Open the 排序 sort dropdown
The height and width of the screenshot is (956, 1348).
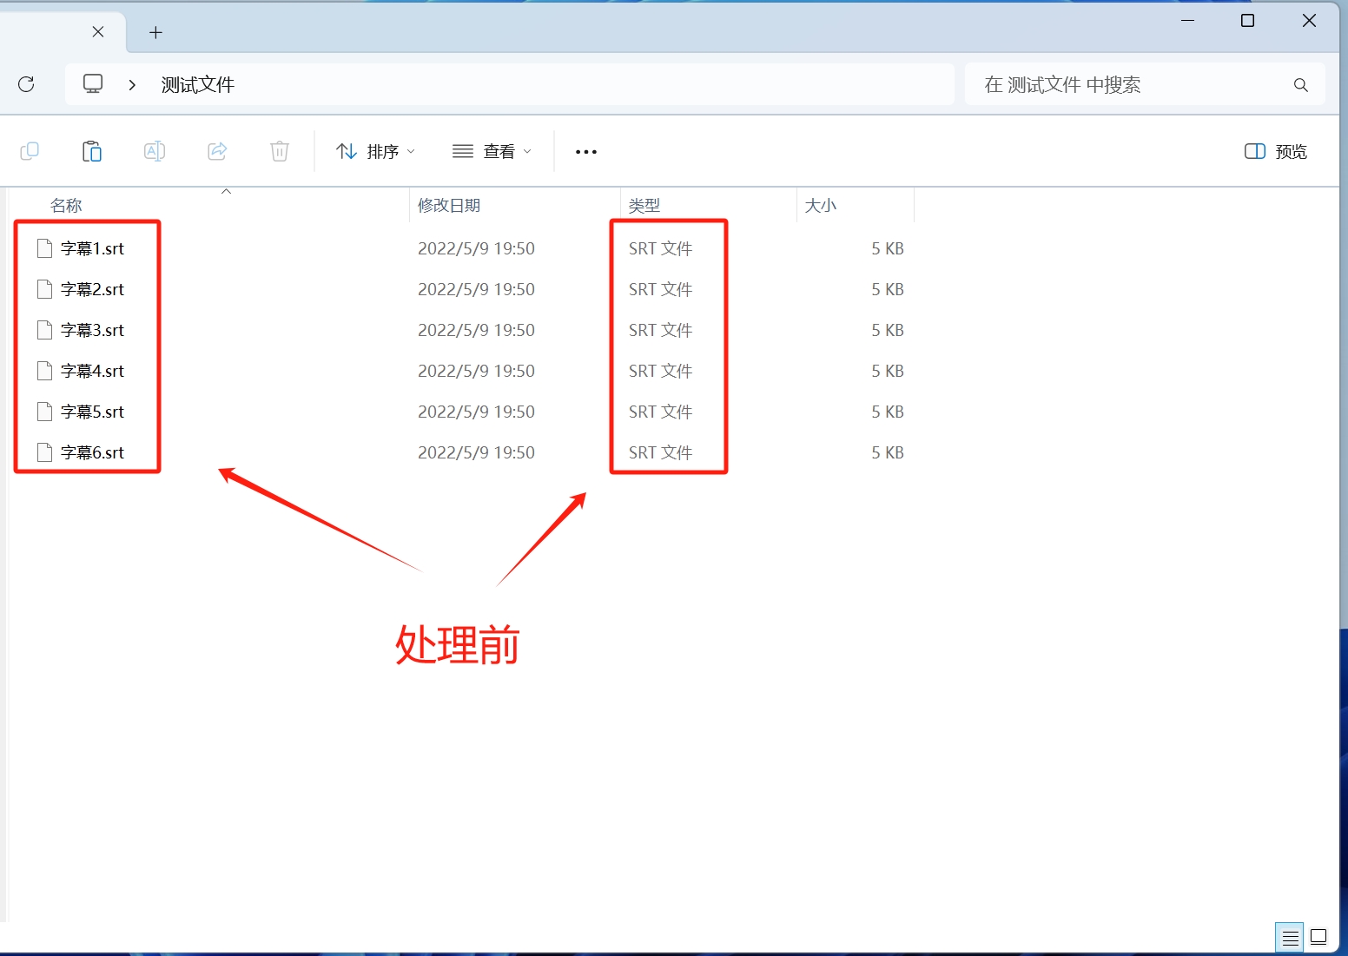(x=375, y=151)
